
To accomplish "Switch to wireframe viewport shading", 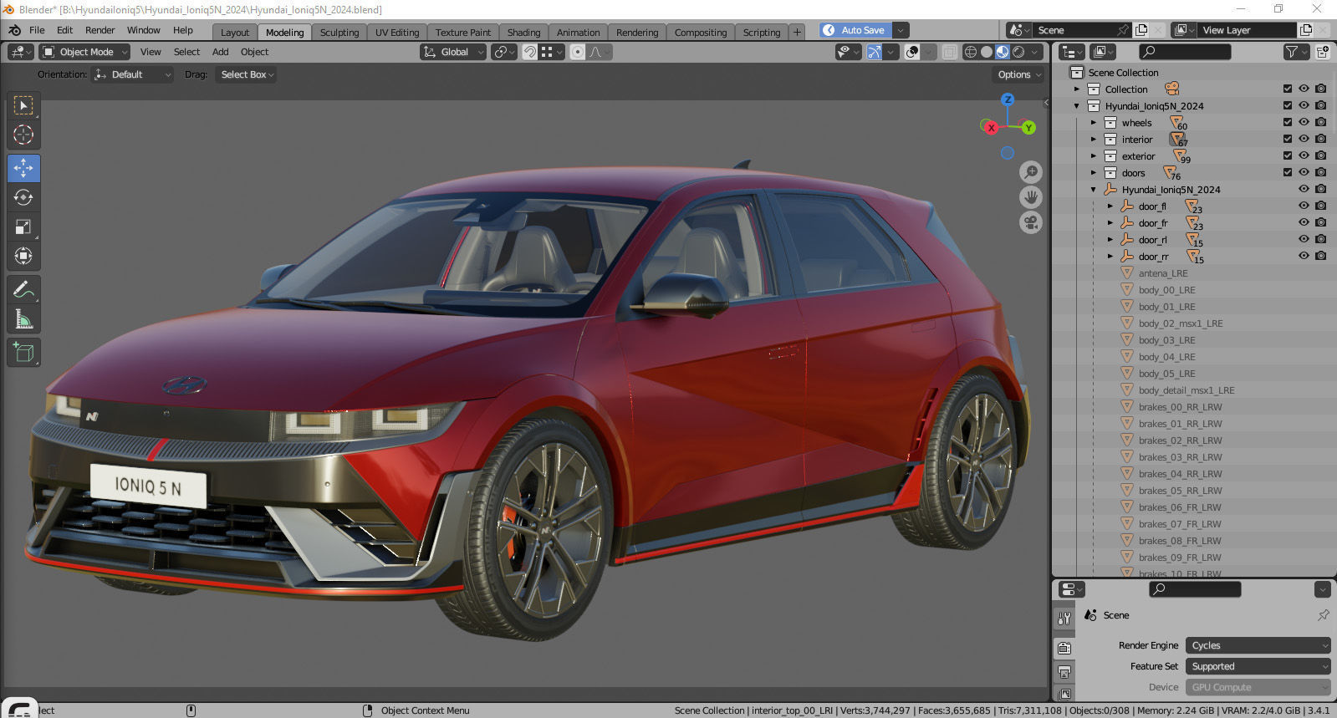I will tap(971, 52).
